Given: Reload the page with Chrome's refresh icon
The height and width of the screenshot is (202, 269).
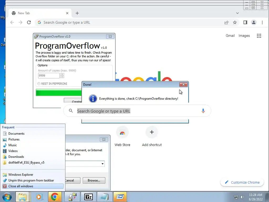Looking at the screenshot, I should point(29,22).
